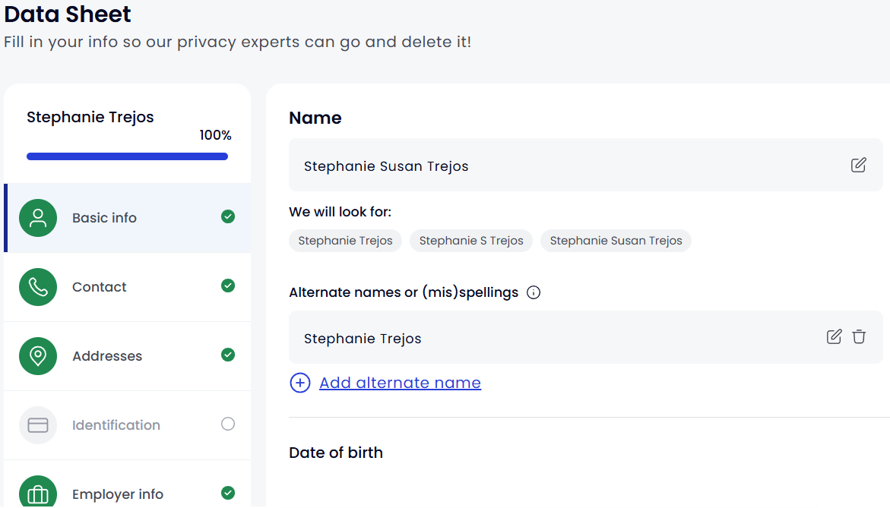This screenshot has width=890, height=508.
Task: Click the empty Identification status circle
Action: [x=228, y=424]
